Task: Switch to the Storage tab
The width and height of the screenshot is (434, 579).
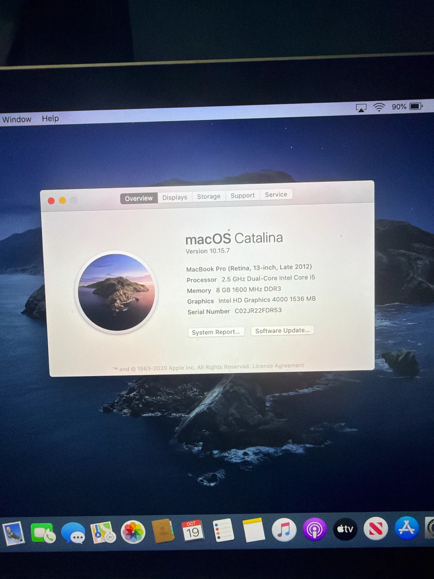Action: [x=209, y=196]
